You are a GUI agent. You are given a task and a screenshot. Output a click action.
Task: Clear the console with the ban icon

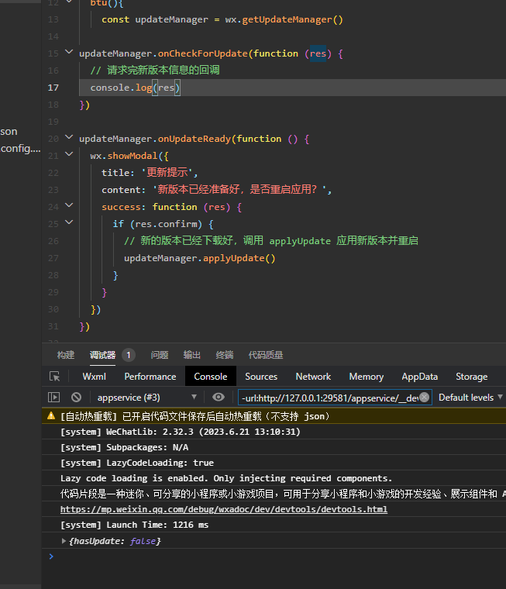tap(76, 398)
